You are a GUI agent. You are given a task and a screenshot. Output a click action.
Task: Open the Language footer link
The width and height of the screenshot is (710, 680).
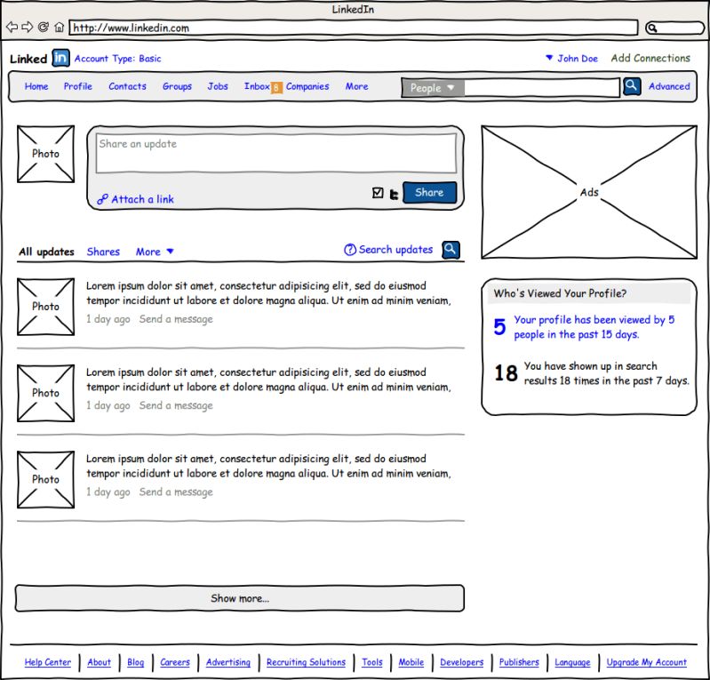(572, 662)
